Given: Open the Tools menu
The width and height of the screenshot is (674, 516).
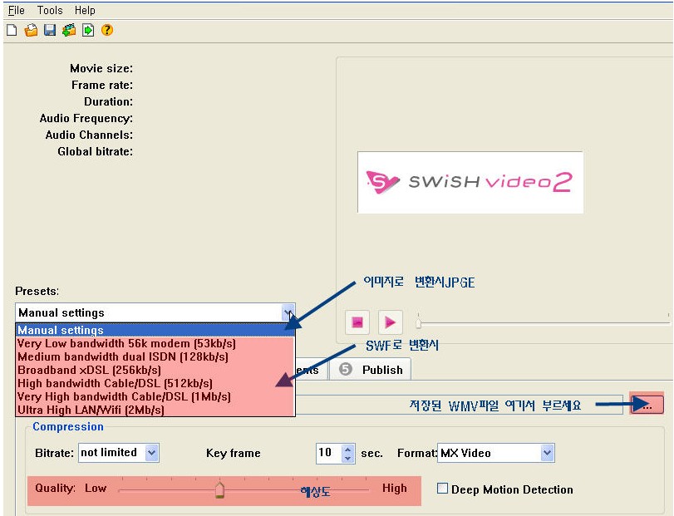Looking at the screenshot, I should (50, 10).
